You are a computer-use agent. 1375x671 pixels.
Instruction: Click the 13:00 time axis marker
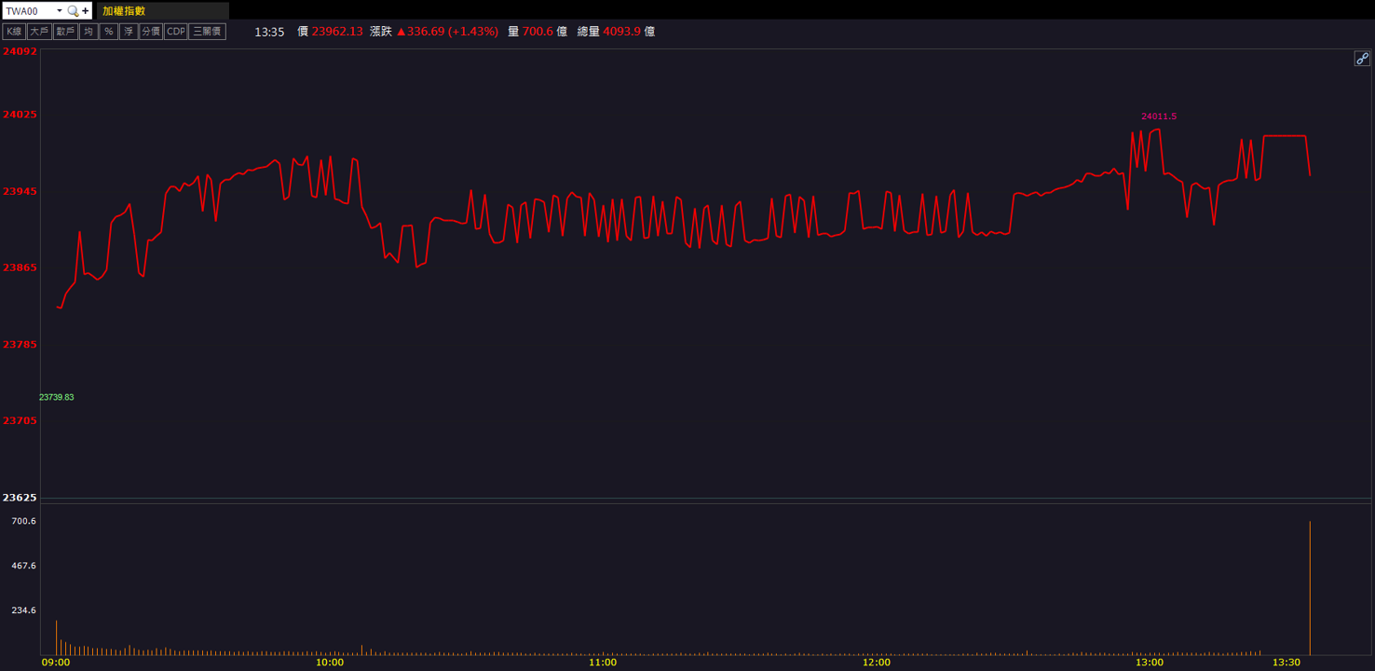tap(1150, 663)
